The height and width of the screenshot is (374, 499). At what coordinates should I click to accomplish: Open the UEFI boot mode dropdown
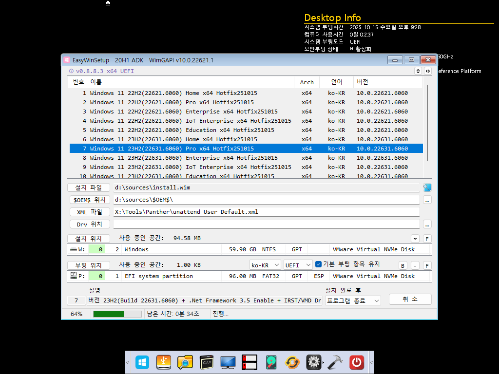click(x=298, y=265)
